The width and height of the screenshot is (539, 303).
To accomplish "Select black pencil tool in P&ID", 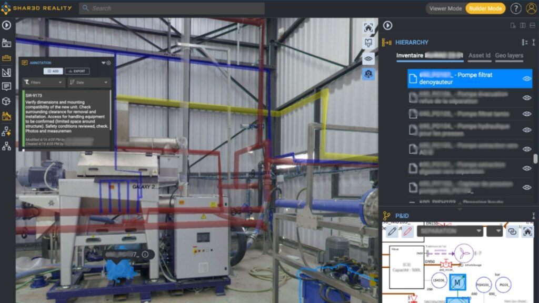I will point(392,231).
